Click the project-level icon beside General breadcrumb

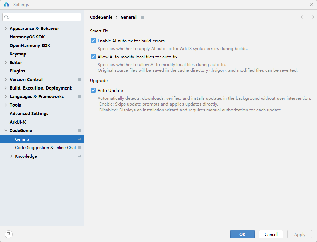[143, 17]
